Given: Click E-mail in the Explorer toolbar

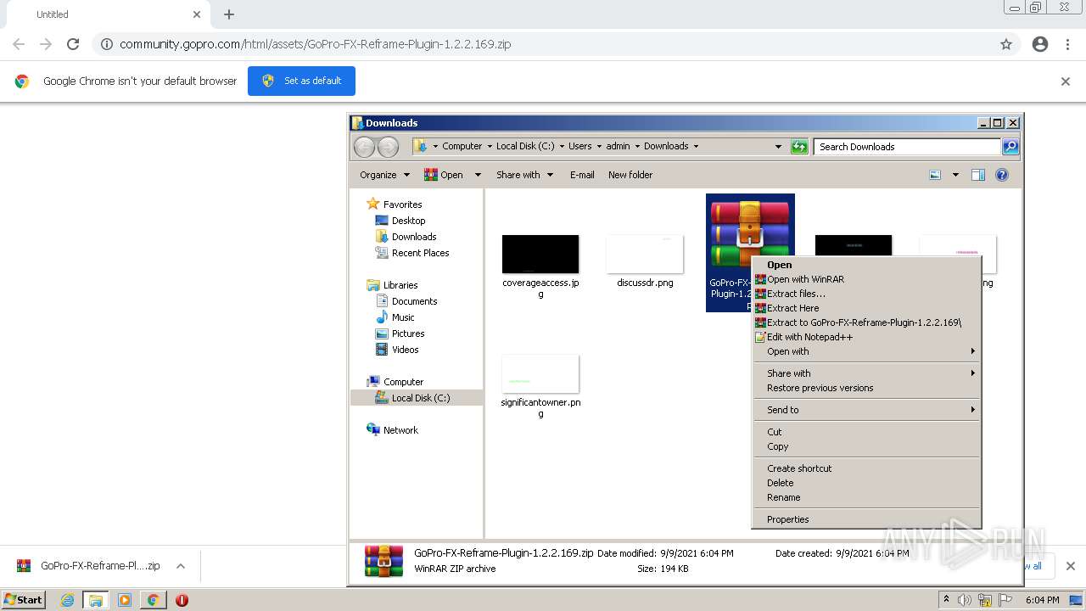Looking at the screenshot, I should tap(582, 175).
